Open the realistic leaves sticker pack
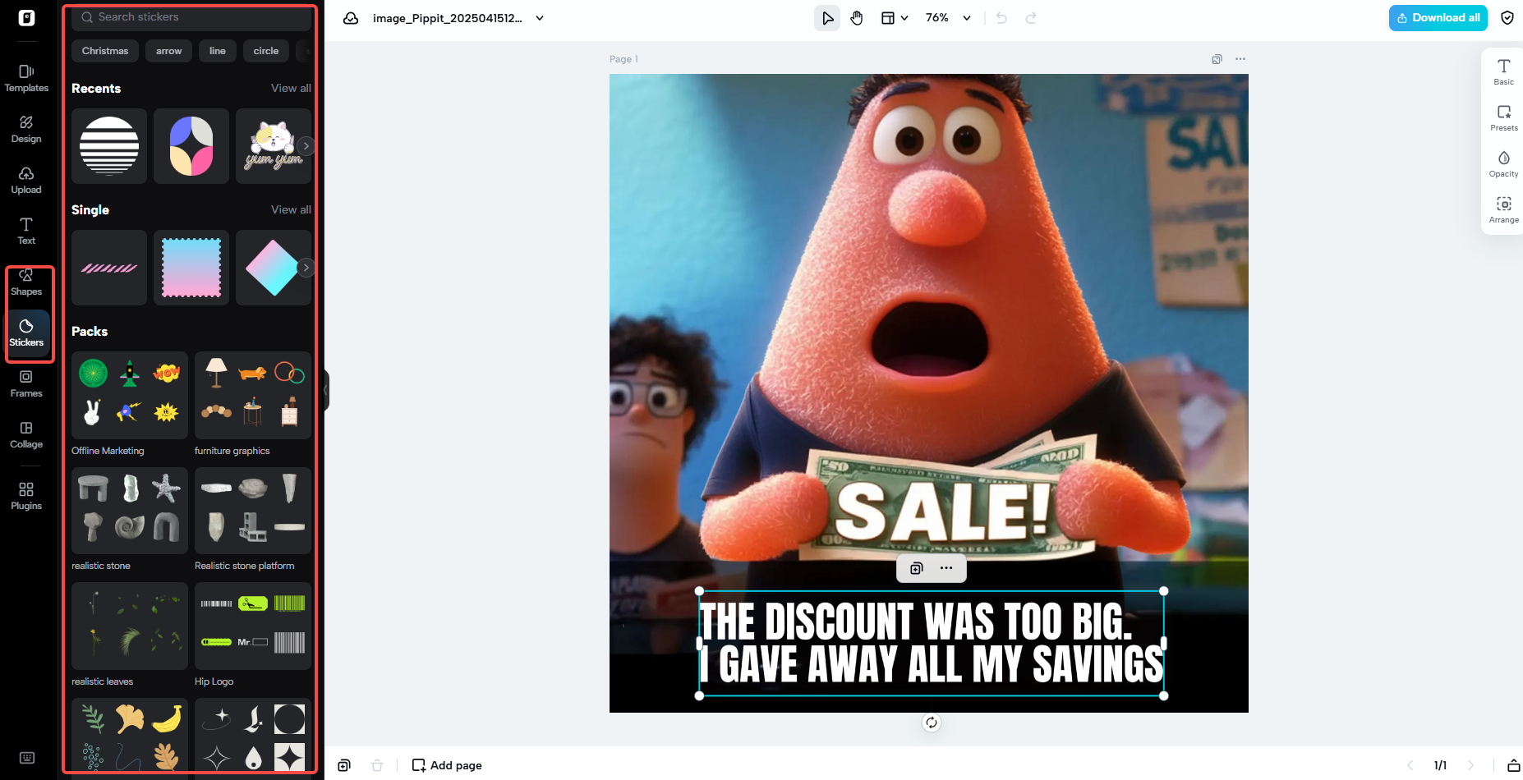Screen dimensions: 1523x780 pyautogui.click(x=130, y=626)
